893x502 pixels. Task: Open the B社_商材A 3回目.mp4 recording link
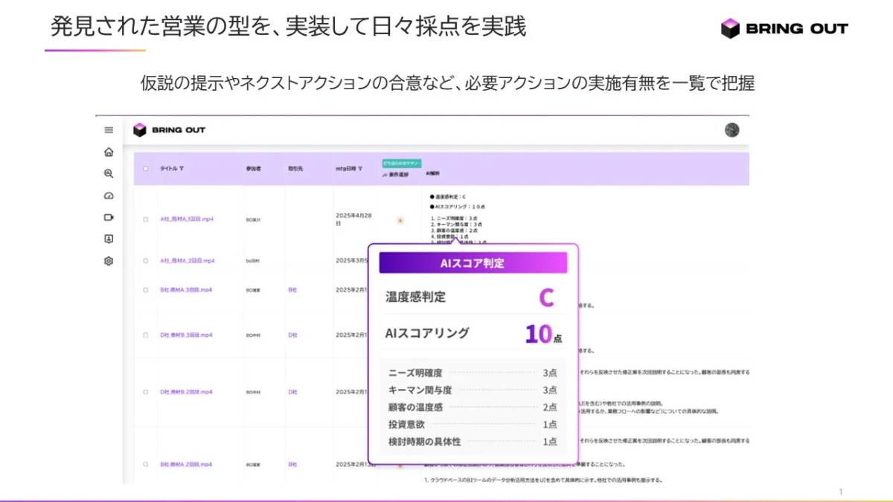coord(185,289)
